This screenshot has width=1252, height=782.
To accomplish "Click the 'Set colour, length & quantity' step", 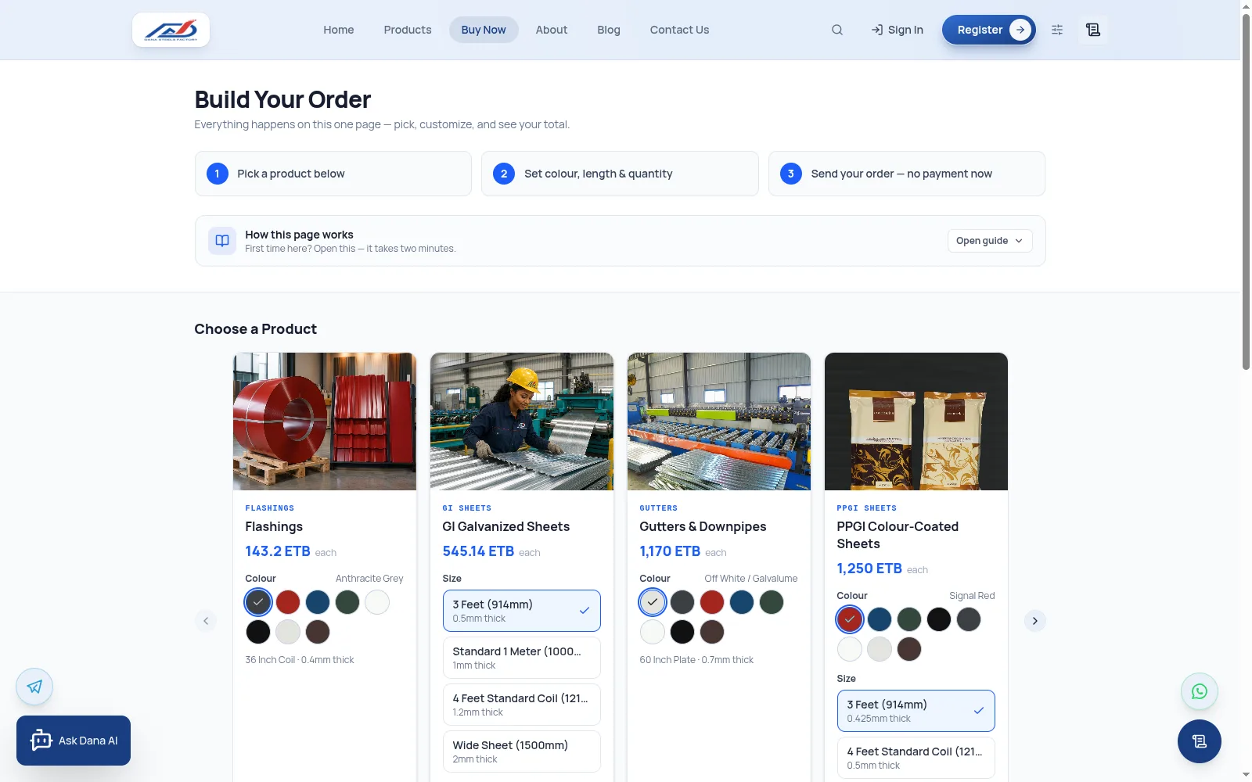I will pos(620,174).
